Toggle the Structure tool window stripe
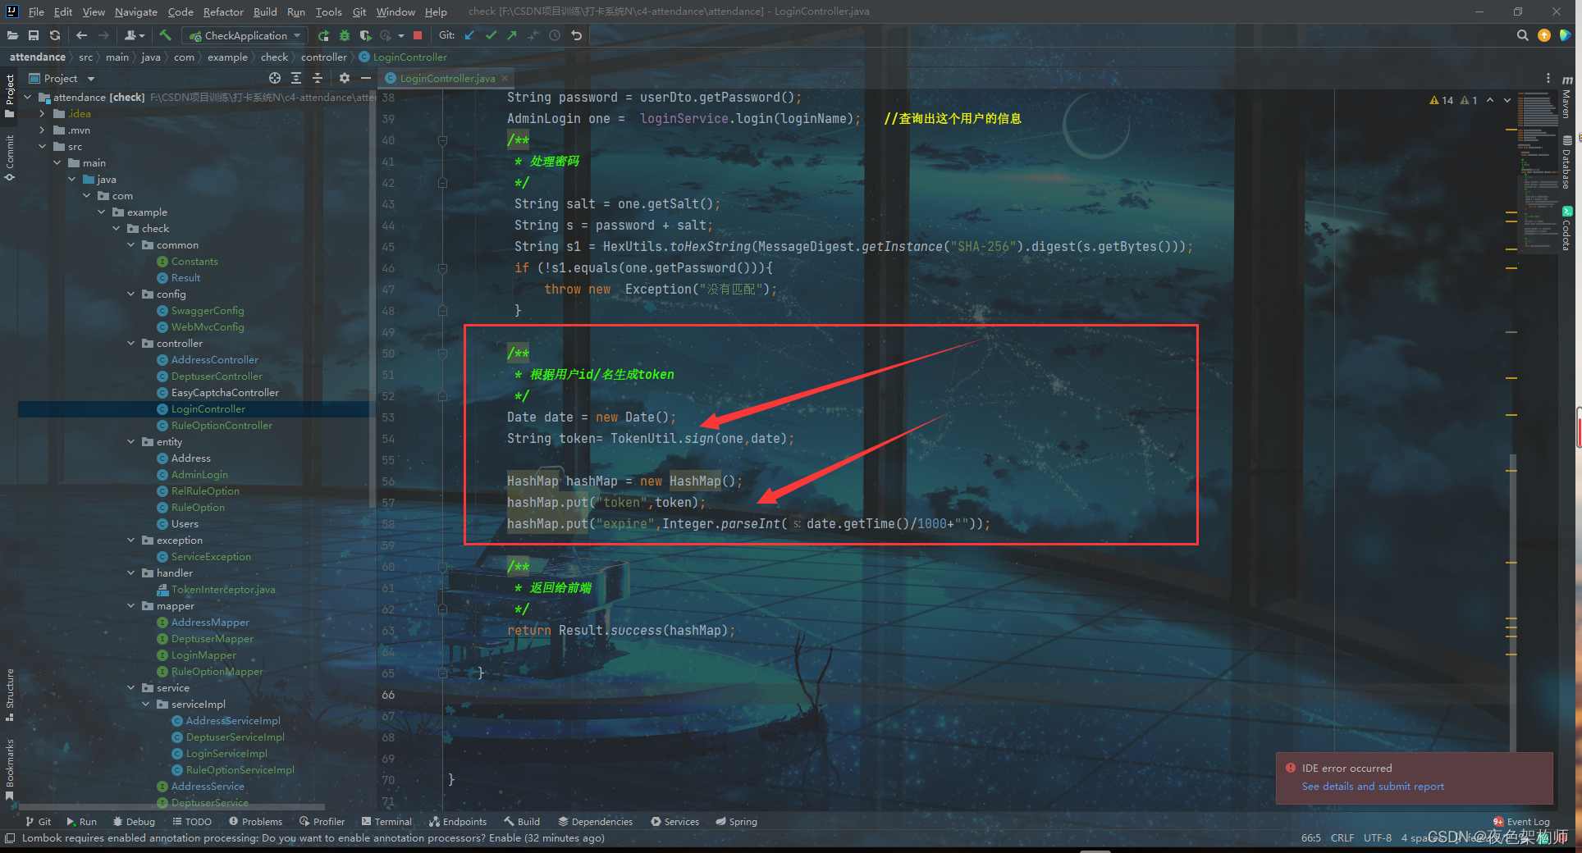1582x853 pixels. click(10, 693)
